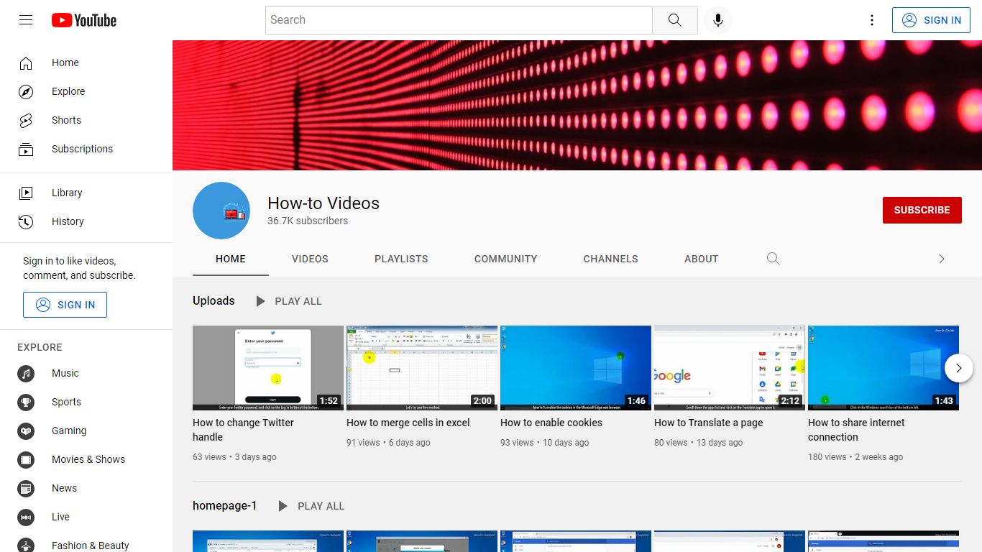Click the How-to Videos channel avatar
The width and height of the screenshot is (982, 552).
[x=221, y=211]
